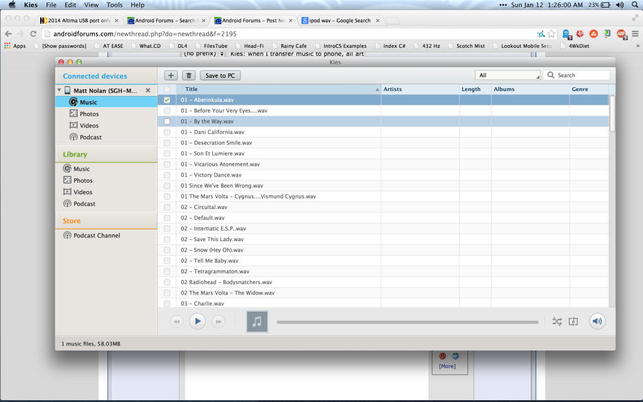
Task: Click Save to PC button
Action: tap(220, 75)
